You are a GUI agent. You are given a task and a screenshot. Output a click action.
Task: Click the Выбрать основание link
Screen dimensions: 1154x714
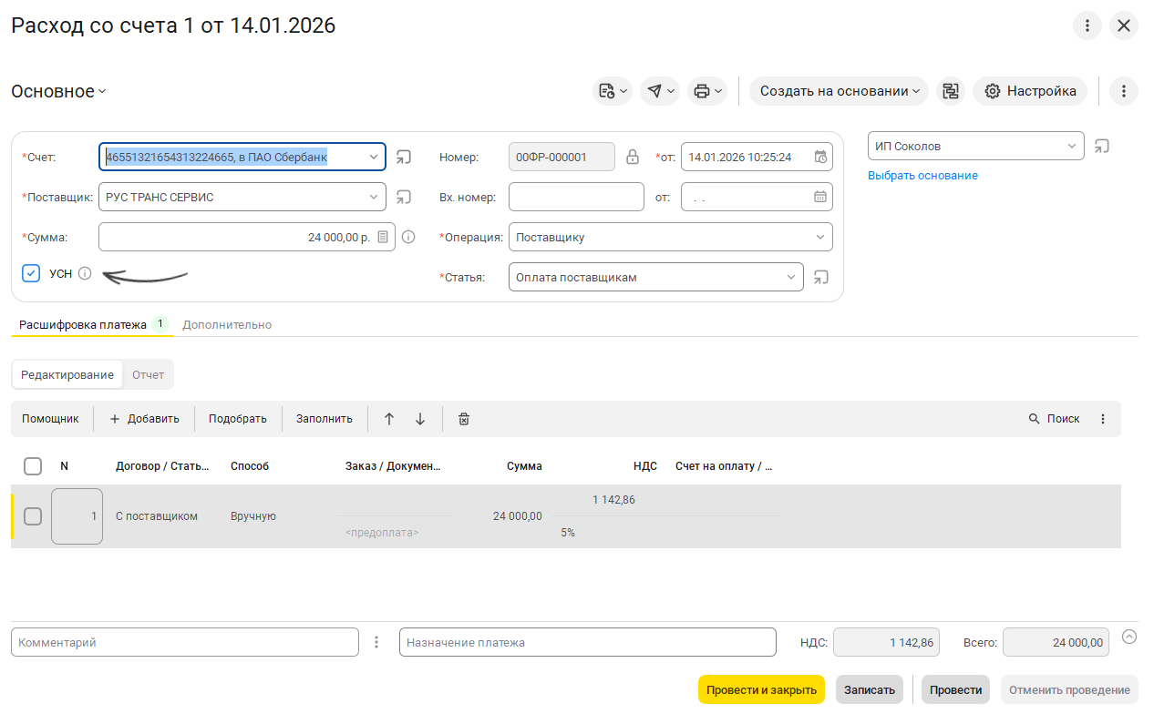(922, 175)
